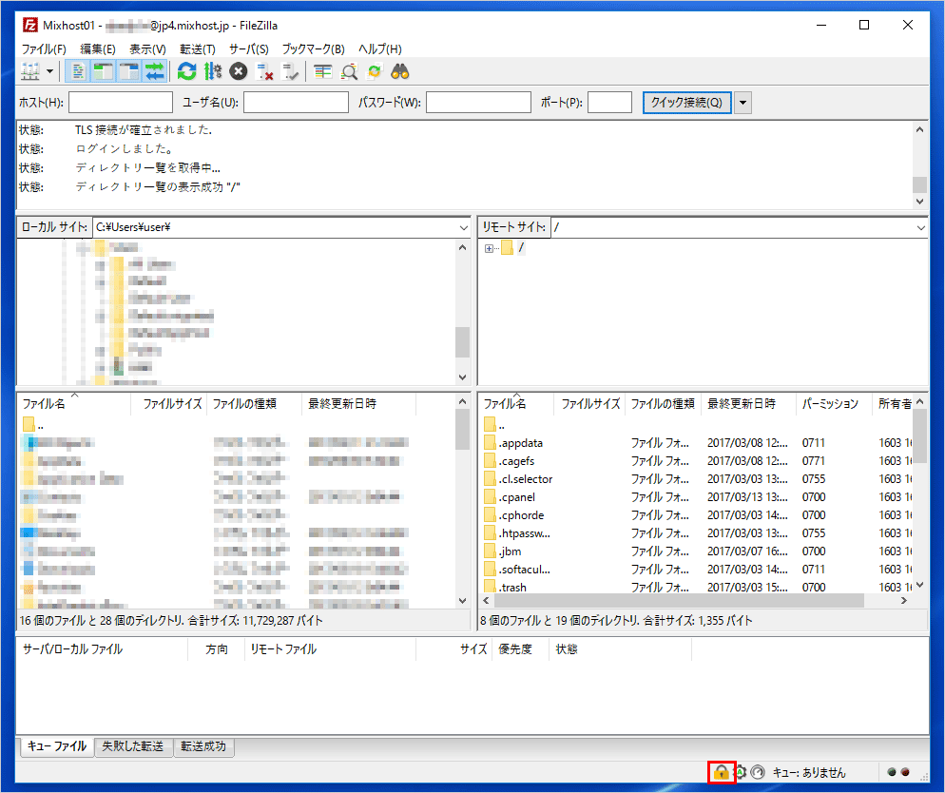Open the ヘルプ(H) menu
The height and width of the screenshot is (793, 945).
[x=380, y=48]
